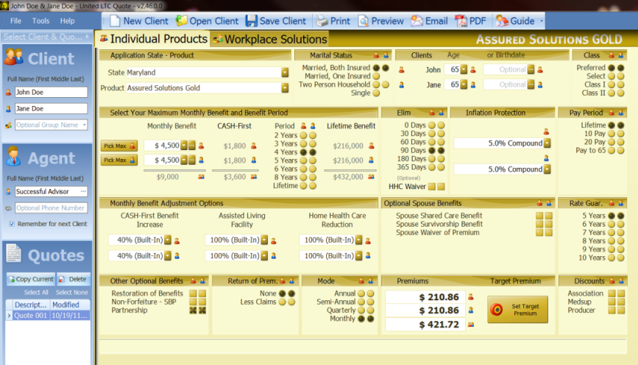Select 10 Years rate guarantee for John

(612, 258)
